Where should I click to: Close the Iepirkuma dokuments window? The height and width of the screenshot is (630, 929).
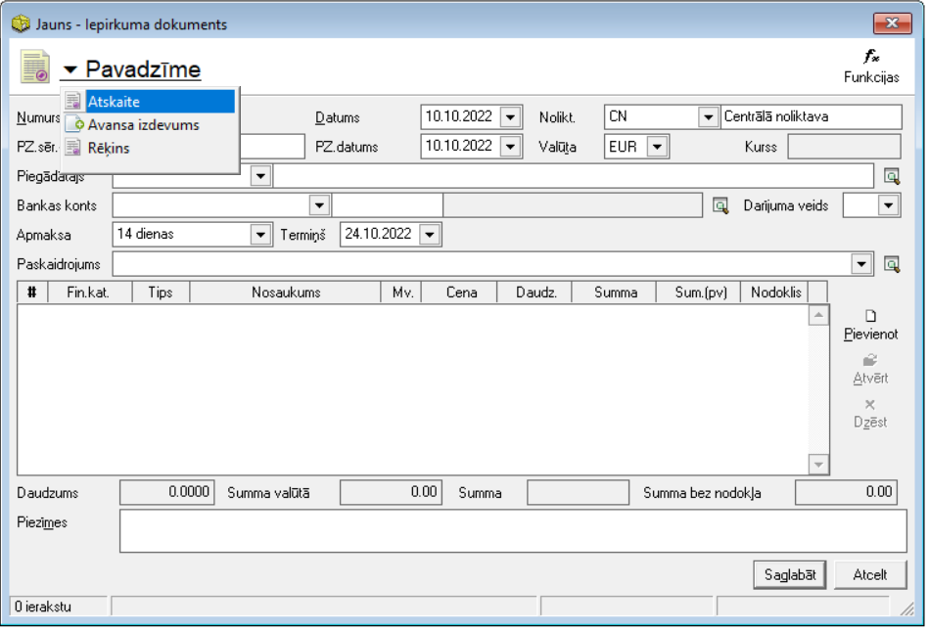click(892, 23)
